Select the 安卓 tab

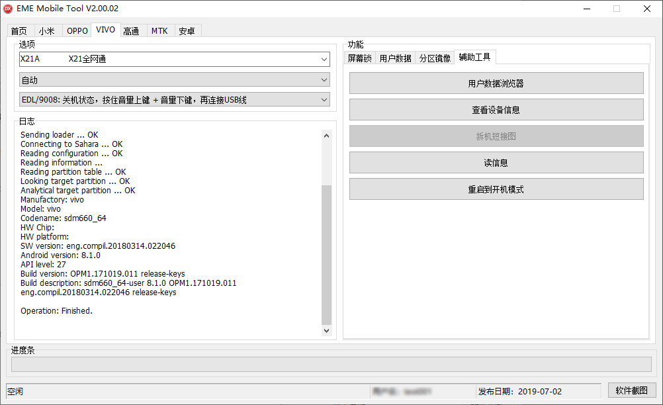(x=187, y=31)
